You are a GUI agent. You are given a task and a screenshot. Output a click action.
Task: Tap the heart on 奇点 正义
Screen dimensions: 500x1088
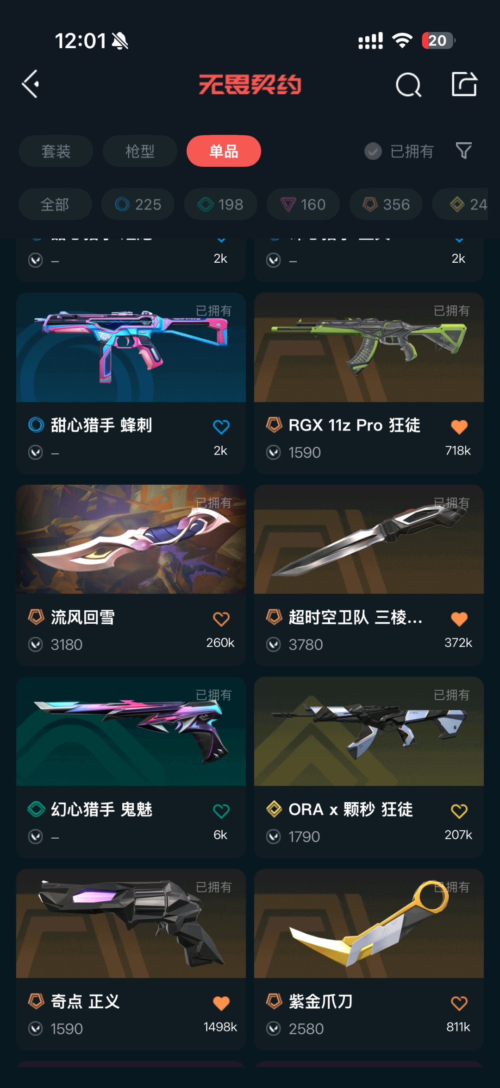point(221,1003)
